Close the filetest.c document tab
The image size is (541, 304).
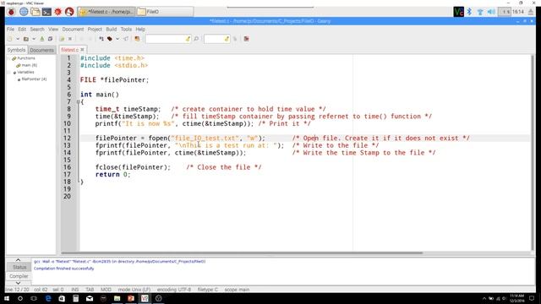[82, 50]
